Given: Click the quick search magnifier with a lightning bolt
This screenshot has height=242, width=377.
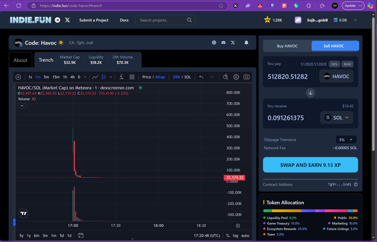Looking at the screenshot, I should click(x=225, y=77).
